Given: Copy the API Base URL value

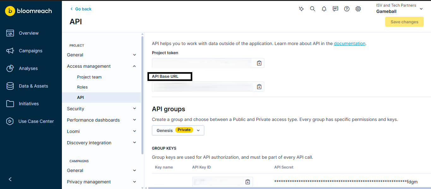Looking at the screenshot, I should tap(259, 87).
